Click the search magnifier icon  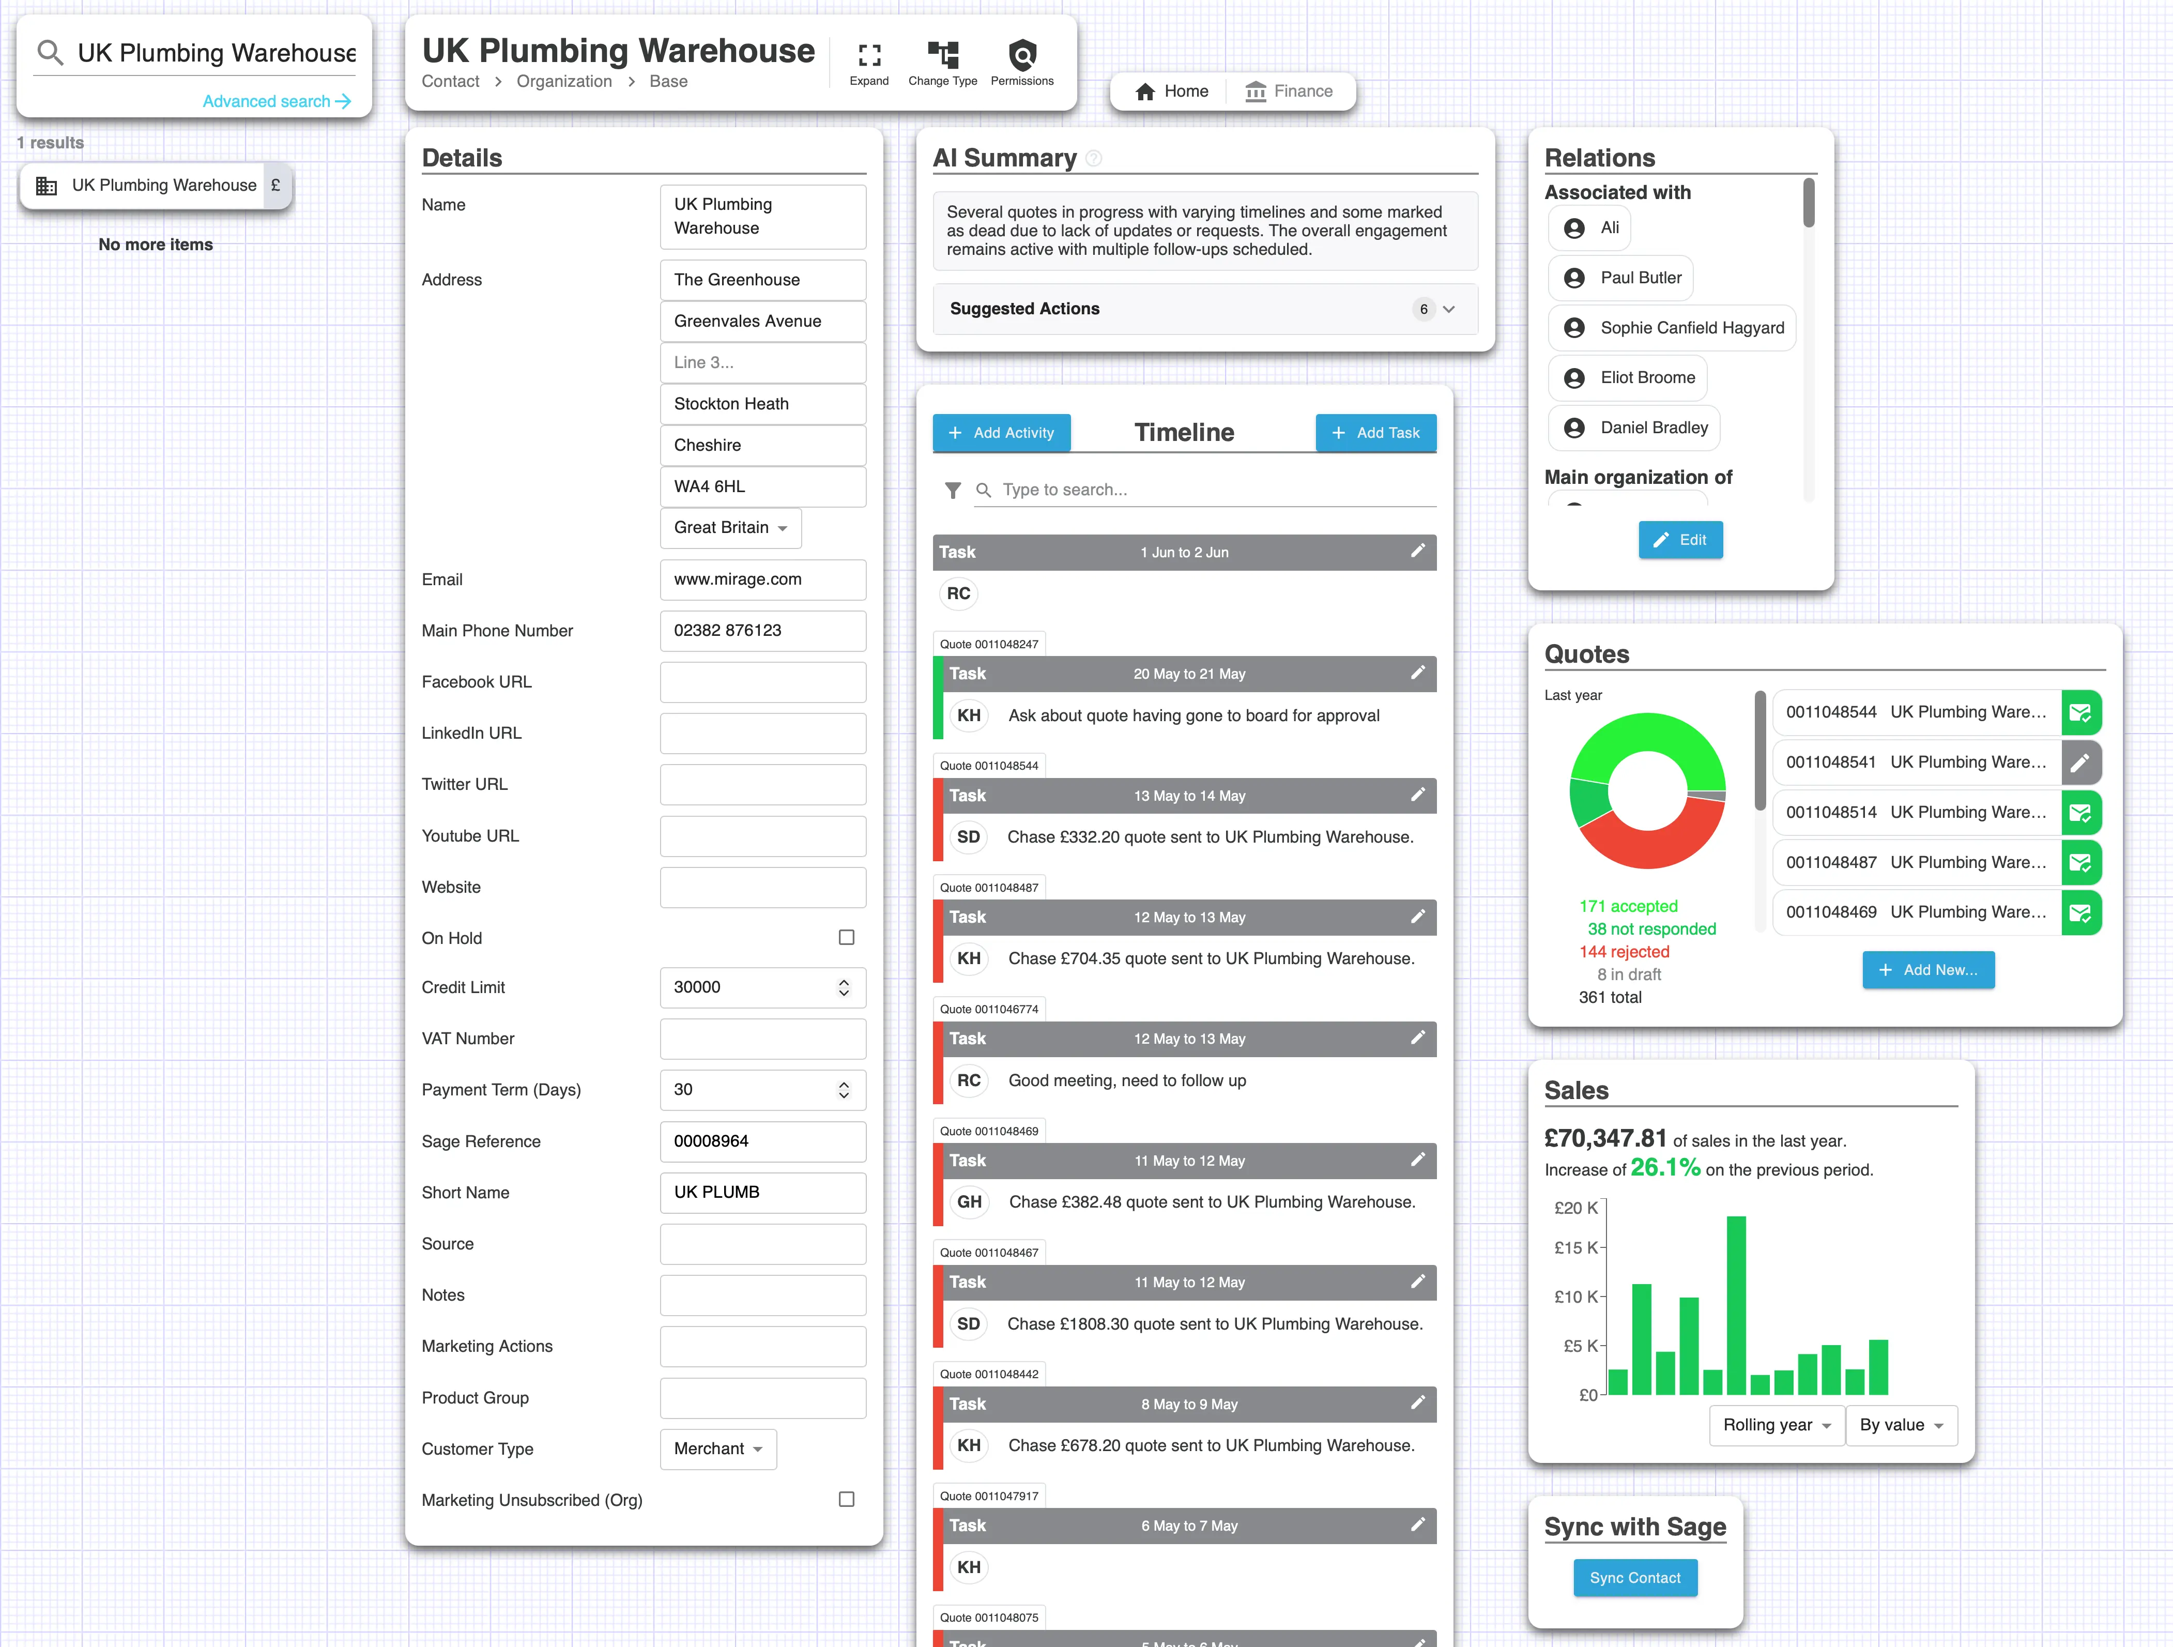click(x=49, y=52)
